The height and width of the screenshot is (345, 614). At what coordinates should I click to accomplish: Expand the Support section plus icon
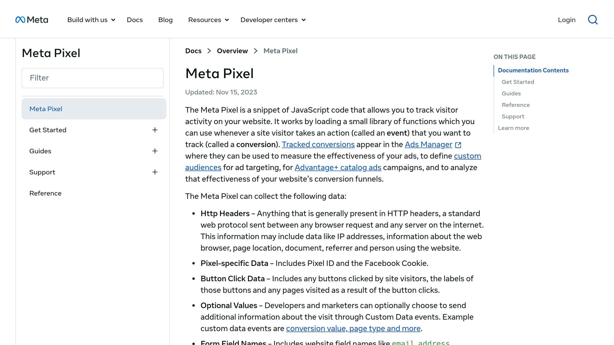pyautogui.click(x=155, y=172)
